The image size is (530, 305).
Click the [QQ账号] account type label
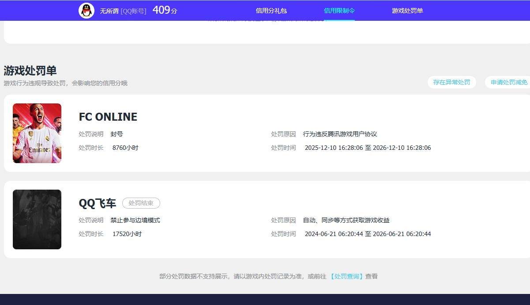click(133, 11)
